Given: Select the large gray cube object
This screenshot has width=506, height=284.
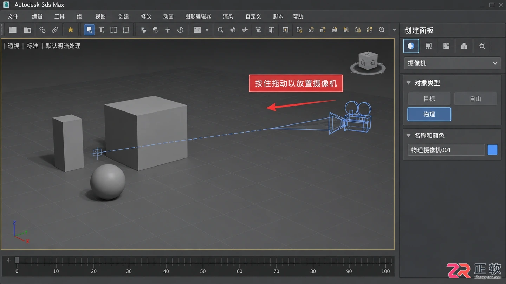Looking at the screenshot, I should [146, 133].
